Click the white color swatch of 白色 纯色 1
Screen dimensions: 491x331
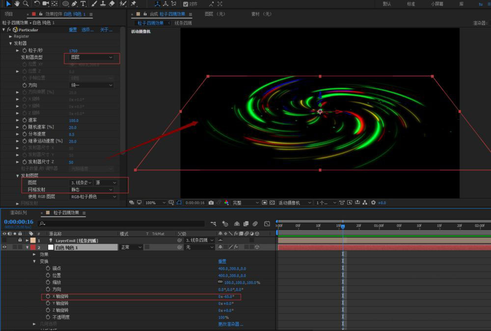(x=50, y=248)
